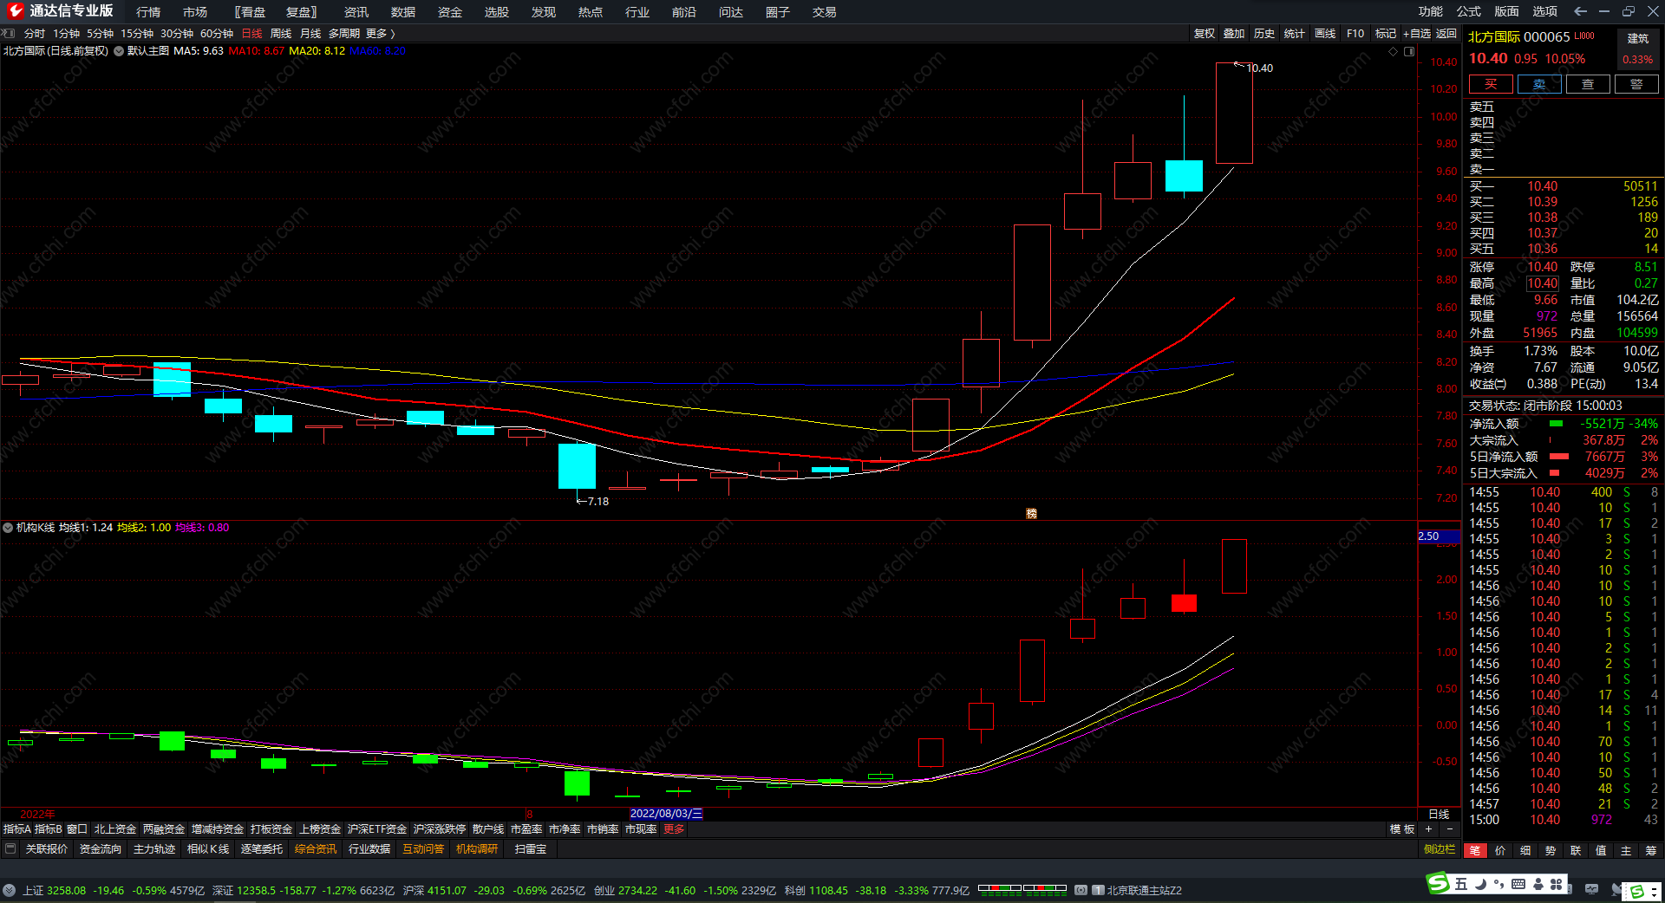Click the blue 卖 sell button
The height and width of the screenshot is (903, 1665).
point(1539,84)
